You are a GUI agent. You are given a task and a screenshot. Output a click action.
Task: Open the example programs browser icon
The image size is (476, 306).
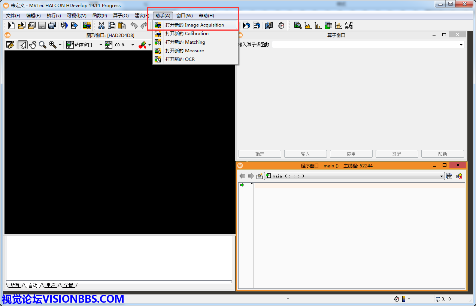click(x=31, y=25)
